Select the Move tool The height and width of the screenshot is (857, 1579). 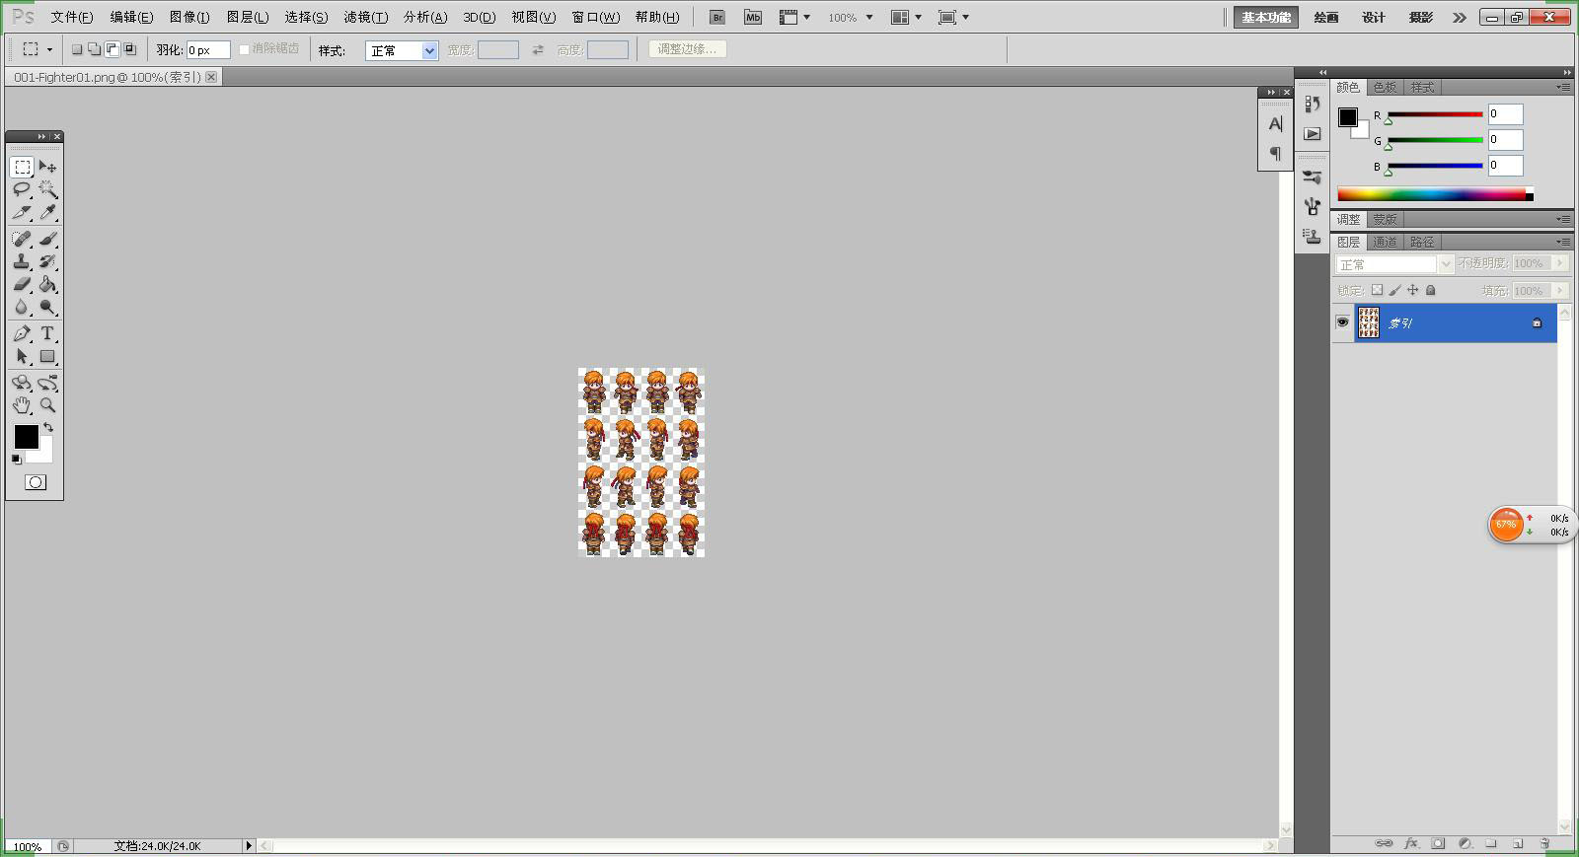pos(47,167)
